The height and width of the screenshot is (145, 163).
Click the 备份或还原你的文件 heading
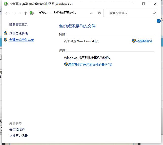pyautogui.click(x=77, y=26)
